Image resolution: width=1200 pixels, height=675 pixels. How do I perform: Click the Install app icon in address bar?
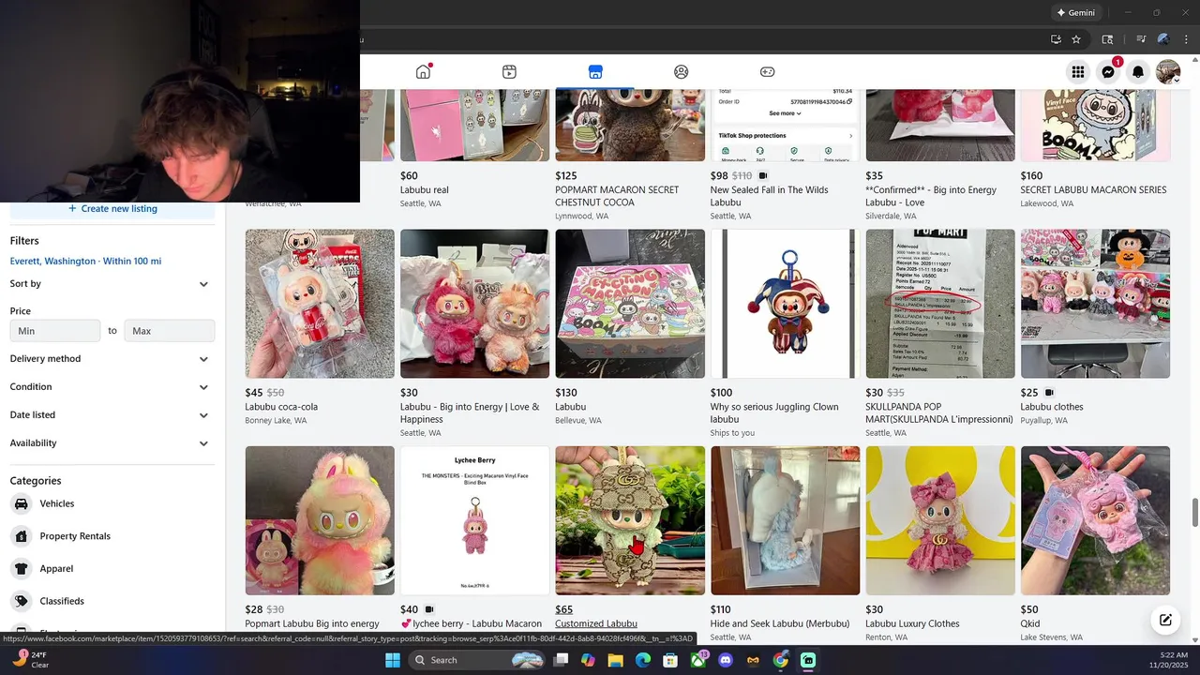(1056, 39)
